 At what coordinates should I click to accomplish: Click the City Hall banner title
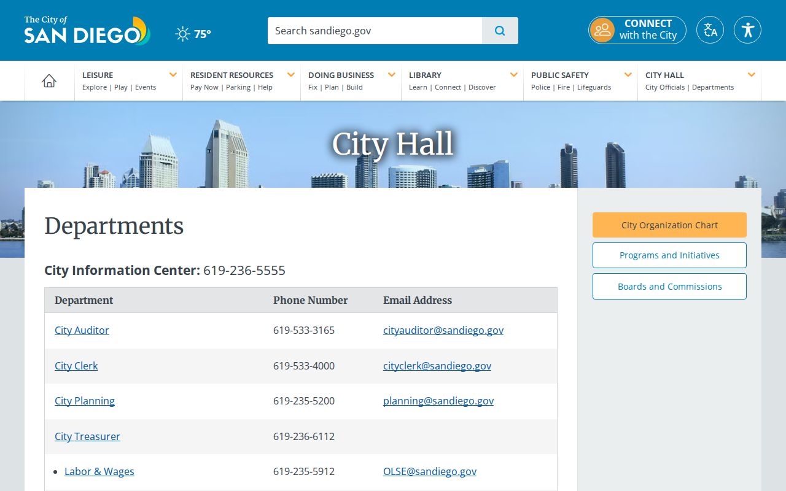point(393,144)
